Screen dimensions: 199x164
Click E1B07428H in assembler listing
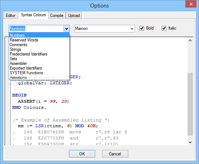click(x=51, y=132)
